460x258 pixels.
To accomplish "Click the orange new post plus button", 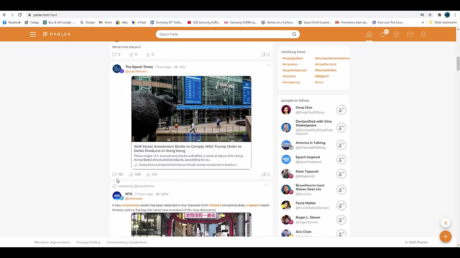I will coord(445,236).
